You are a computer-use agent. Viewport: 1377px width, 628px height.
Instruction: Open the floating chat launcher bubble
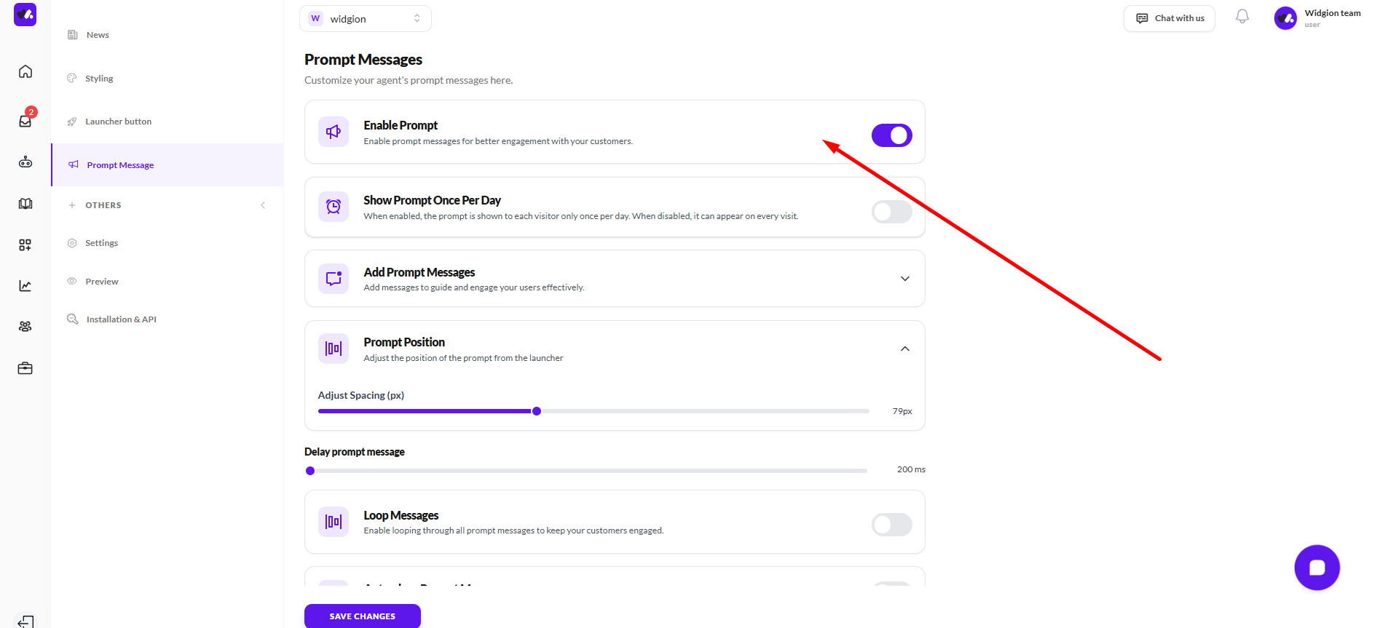coord(1317,568)
